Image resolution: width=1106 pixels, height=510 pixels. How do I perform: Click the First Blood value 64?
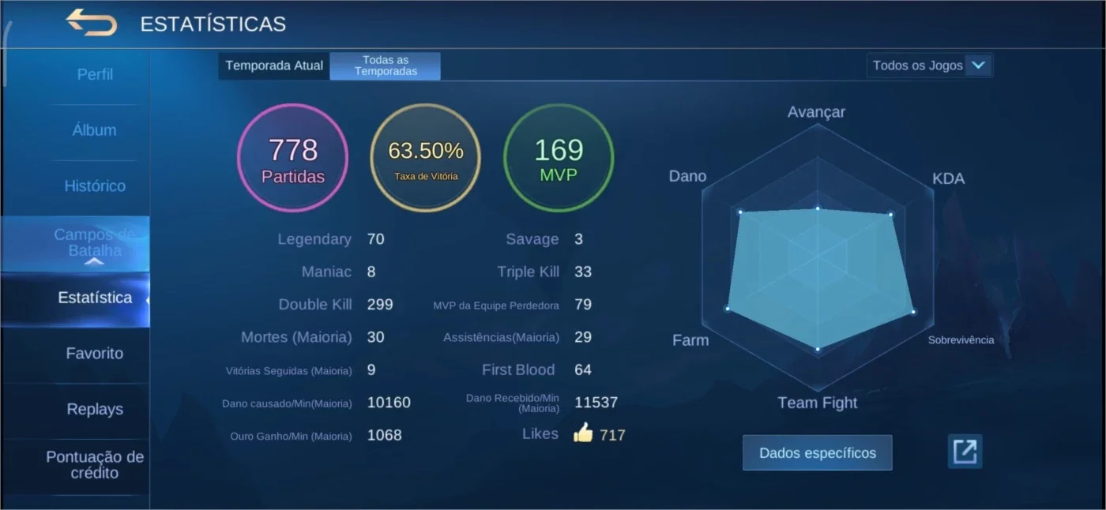pos(583,369)
